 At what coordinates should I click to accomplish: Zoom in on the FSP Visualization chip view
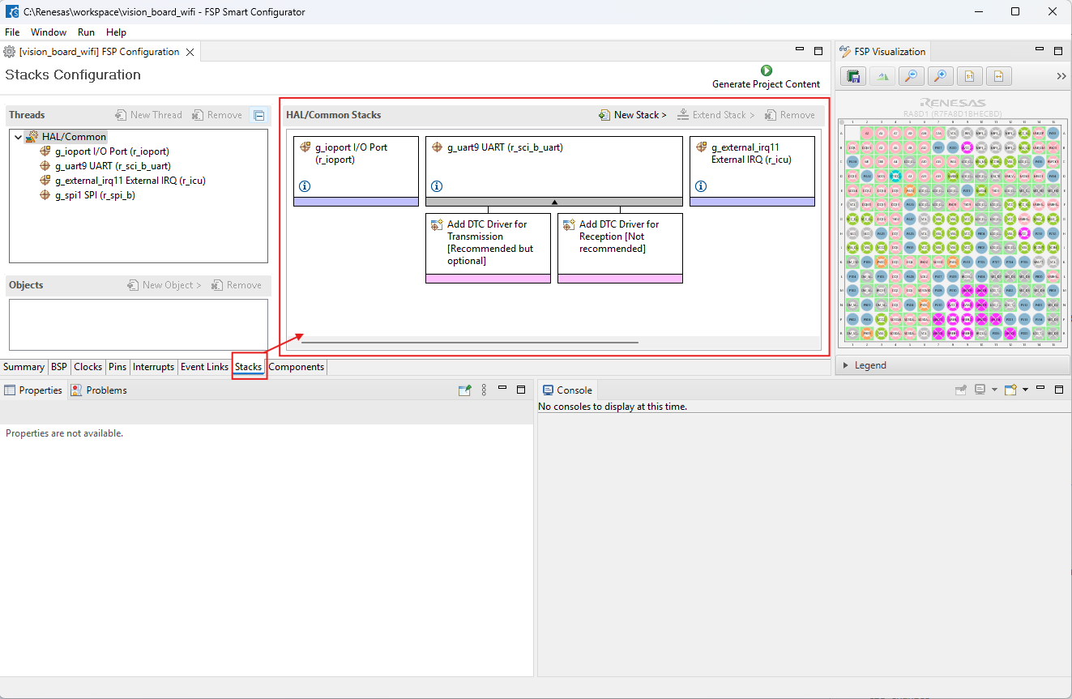(940, 76)
